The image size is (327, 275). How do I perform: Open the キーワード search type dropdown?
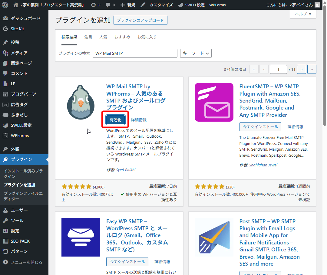coord(196,53)
